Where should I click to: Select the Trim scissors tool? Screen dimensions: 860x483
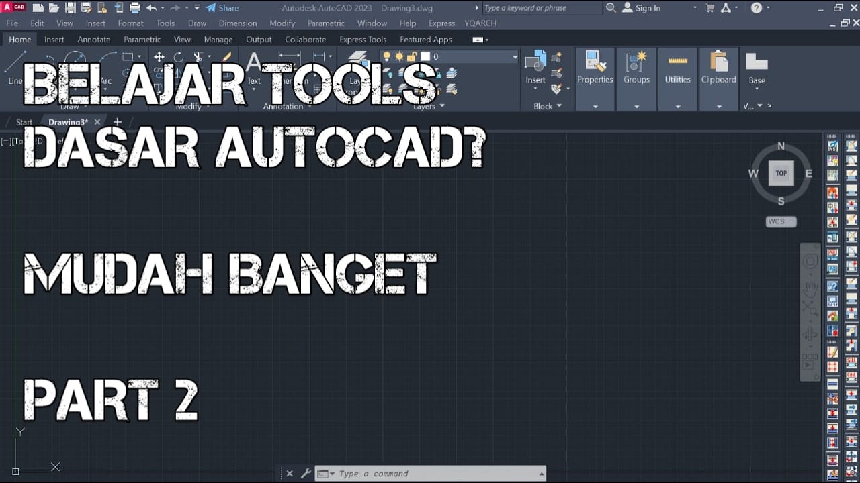pos(198,57)
